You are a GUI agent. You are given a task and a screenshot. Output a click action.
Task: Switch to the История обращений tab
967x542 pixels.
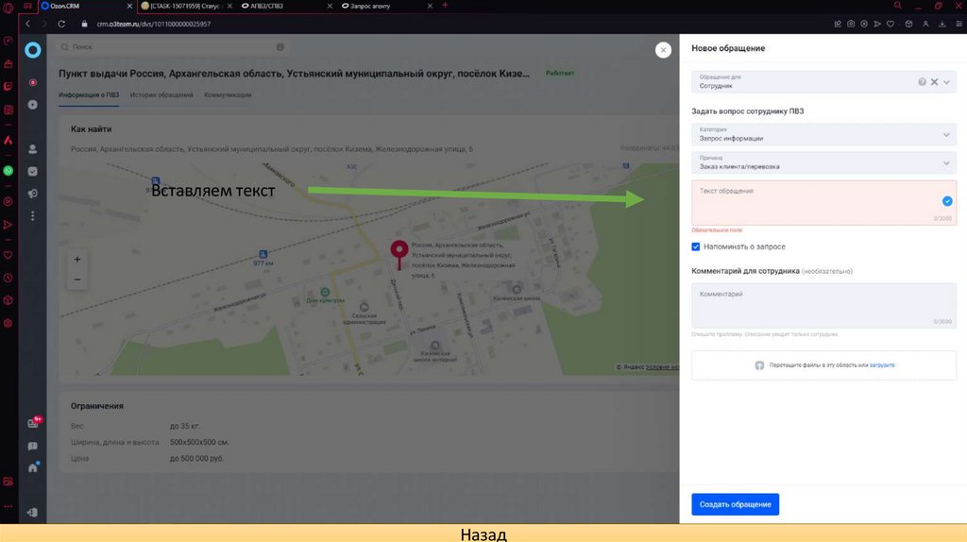161,95
